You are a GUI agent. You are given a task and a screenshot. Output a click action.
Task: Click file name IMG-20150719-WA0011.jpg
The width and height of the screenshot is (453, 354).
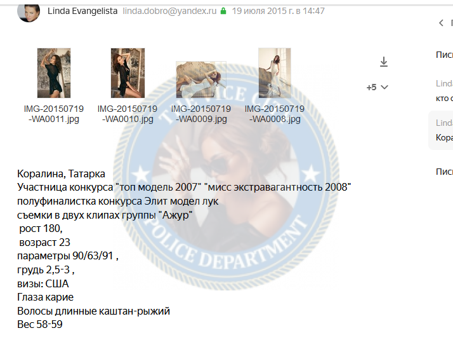[54, 114]
